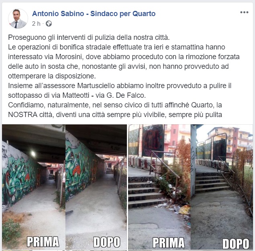Click the DOPO label on the underpass photo

click(107, 242)
